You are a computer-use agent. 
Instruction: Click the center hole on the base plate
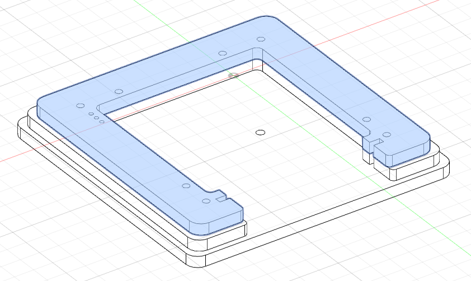(260, 132)
